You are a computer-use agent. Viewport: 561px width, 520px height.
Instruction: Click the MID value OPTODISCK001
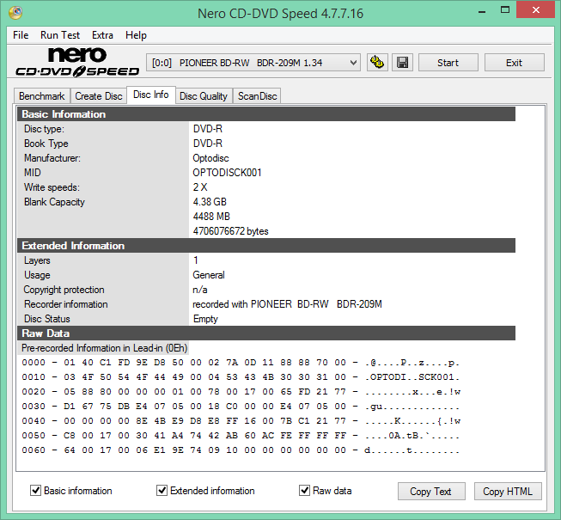(227, 173)
